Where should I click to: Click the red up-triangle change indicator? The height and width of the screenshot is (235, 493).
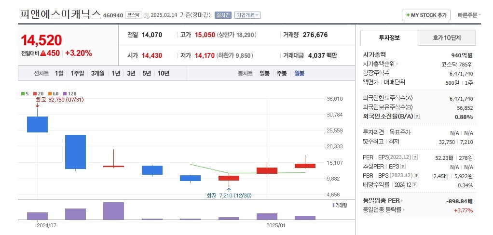coord(43,53)
